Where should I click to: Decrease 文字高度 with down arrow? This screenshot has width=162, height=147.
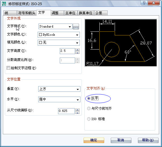click(x=78, y=53)
